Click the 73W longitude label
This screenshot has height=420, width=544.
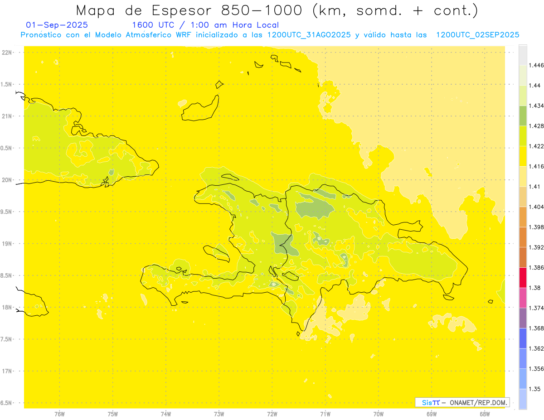tap(219, 414)
